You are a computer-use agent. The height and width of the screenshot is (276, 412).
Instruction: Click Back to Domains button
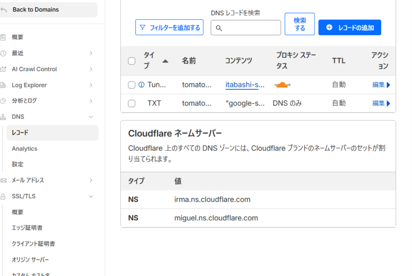click(x=49, y=10)
